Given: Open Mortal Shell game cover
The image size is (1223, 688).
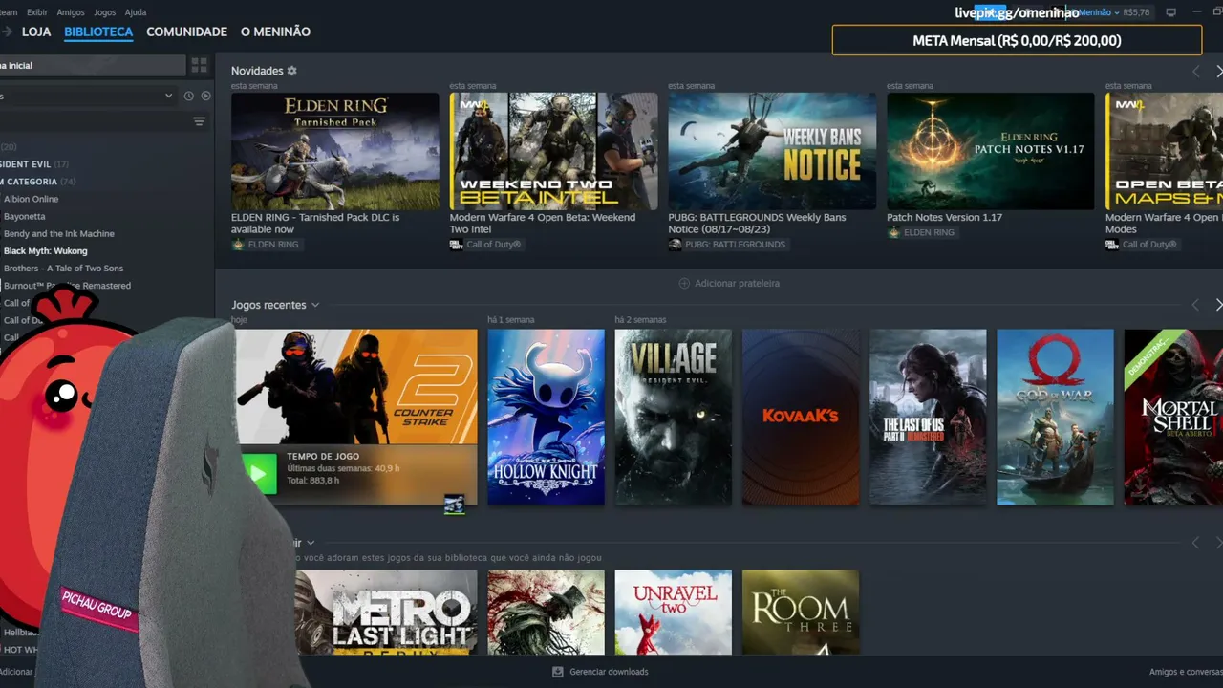Looking at the screenshot, I should pyautogui.click(x=1173, y=417).
